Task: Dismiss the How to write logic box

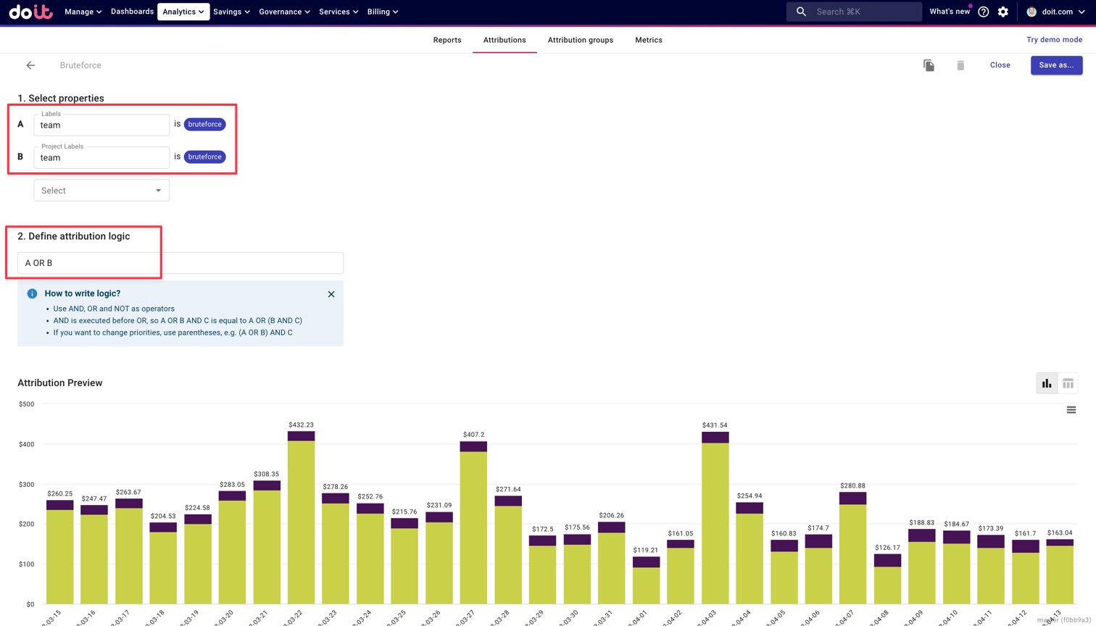Action: pyautogui.click(x=331, y=294)
